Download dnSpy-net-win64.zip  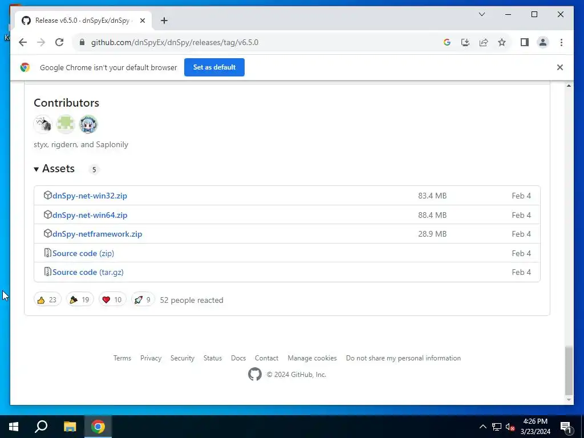pyautogui.click(x=90, y=215)
